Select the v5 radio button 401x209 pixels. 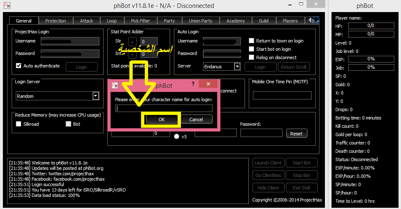(x=176, y=136)
